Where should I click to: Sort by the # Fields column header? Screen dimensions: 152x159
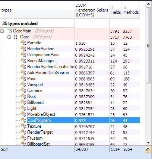(115, 10)
